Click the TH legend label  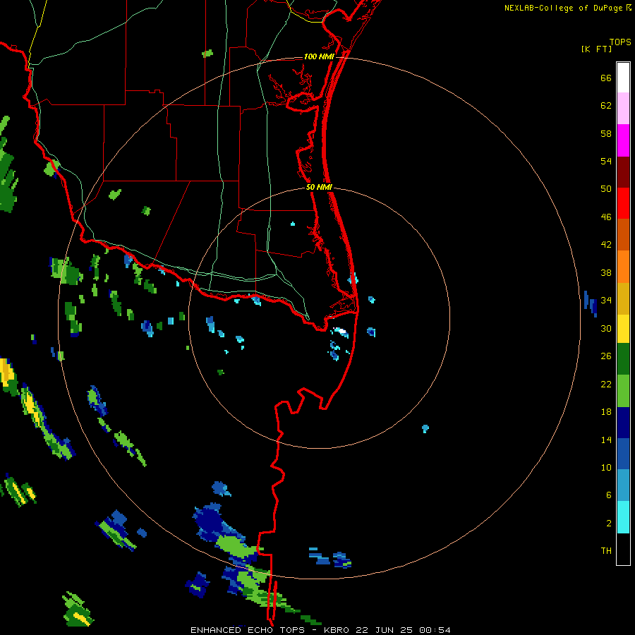(606, 551)
